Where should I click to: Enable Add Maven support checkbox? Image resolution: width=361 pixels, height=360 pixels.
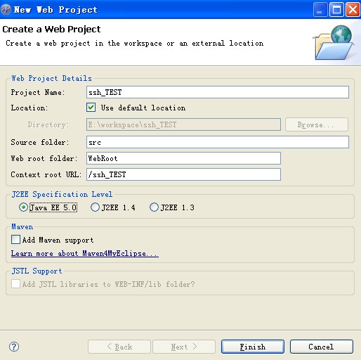tap(15, 240)
